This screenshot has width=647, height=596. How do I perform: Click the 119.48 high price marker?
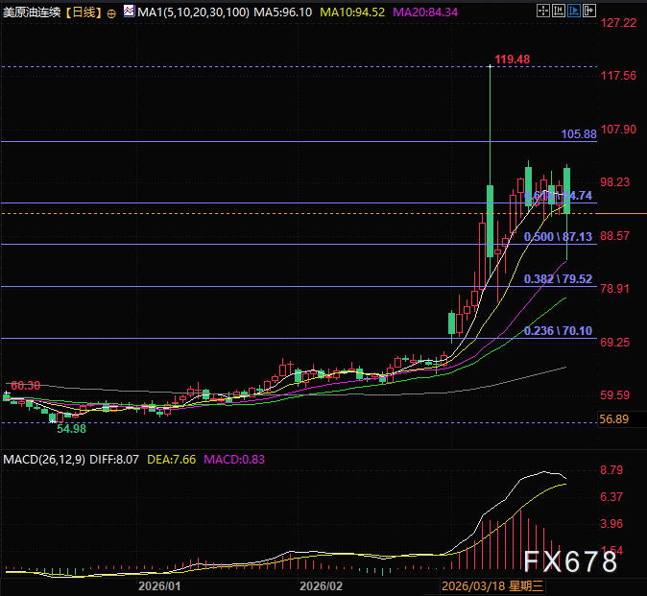pyautogui.click(x=513, y=60)
